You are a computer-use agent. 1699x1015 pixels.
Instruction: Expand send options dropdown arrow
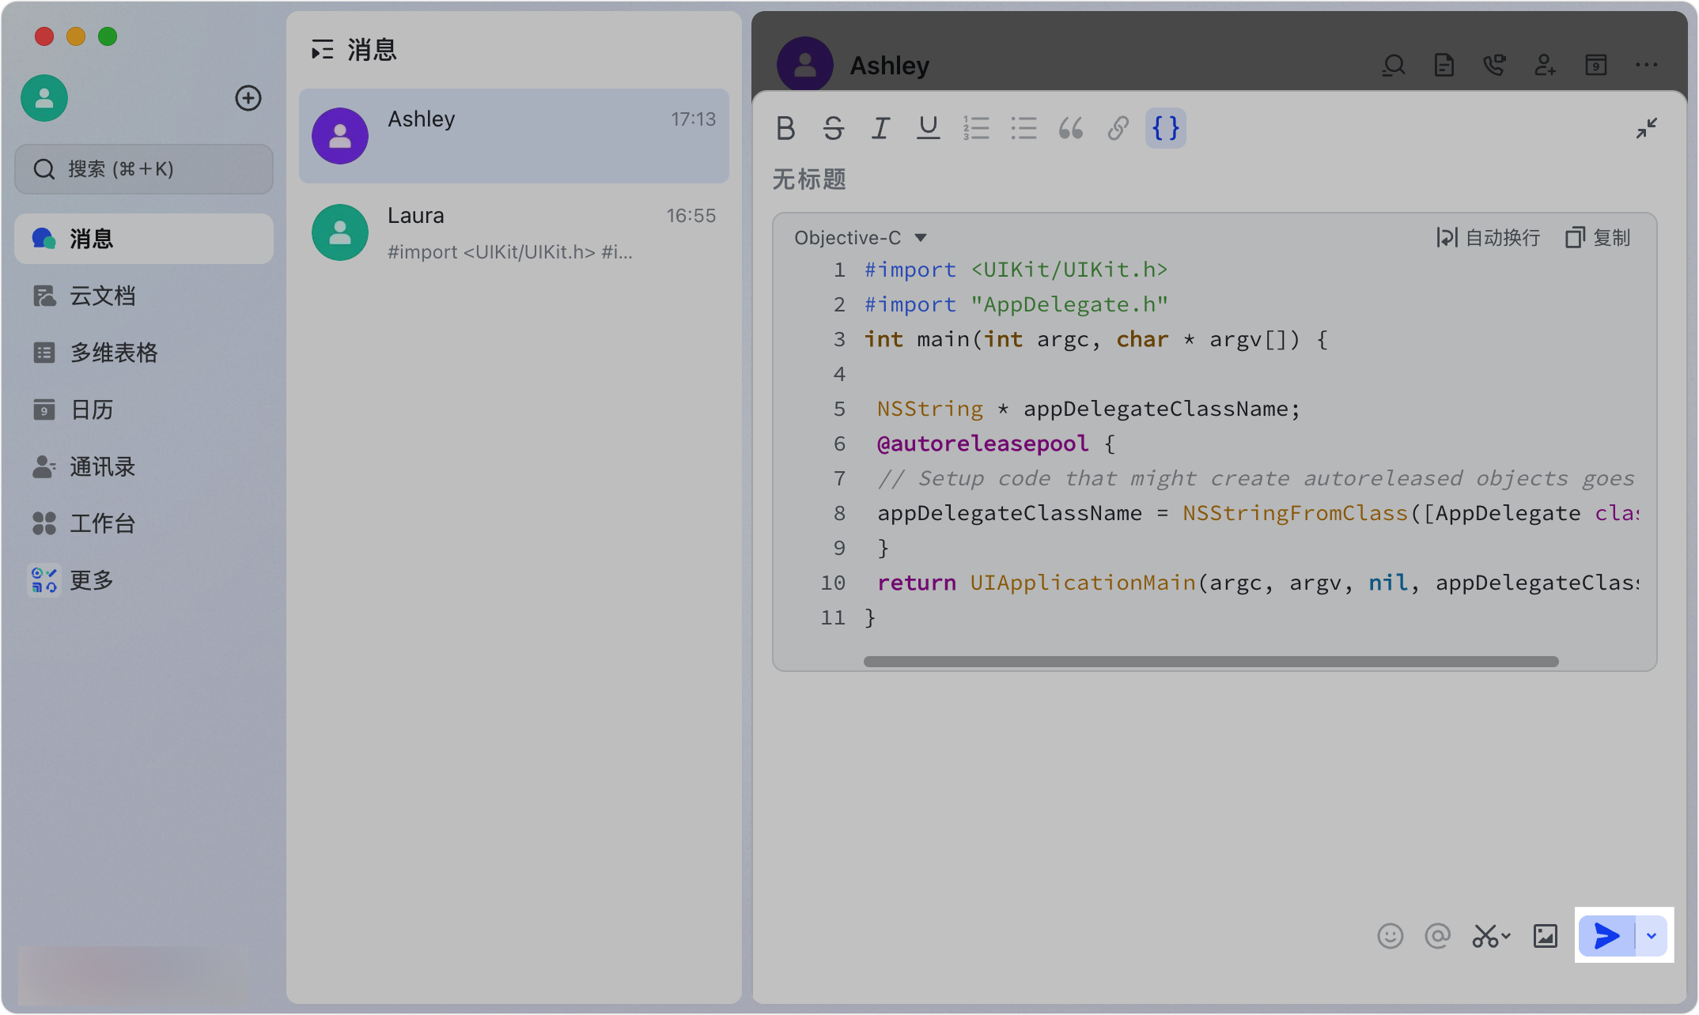click(x=1652, y=936)
